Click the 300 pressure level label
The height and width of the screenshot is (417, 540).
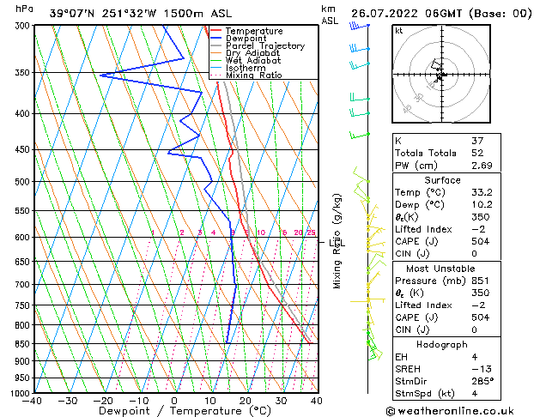pos(24,26)
